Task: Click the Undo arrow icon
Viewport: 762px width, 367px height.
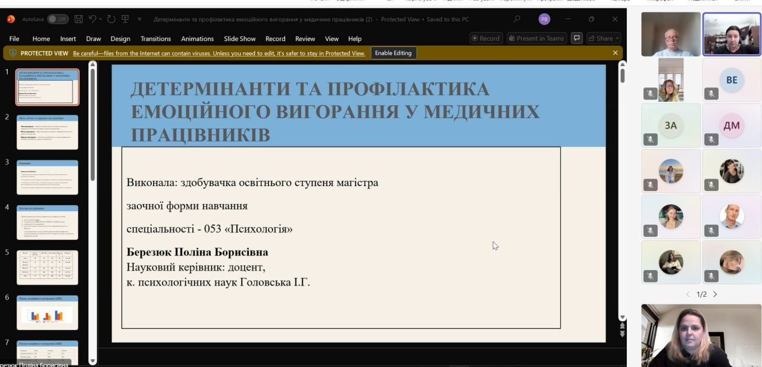Action: click(92, 19)
